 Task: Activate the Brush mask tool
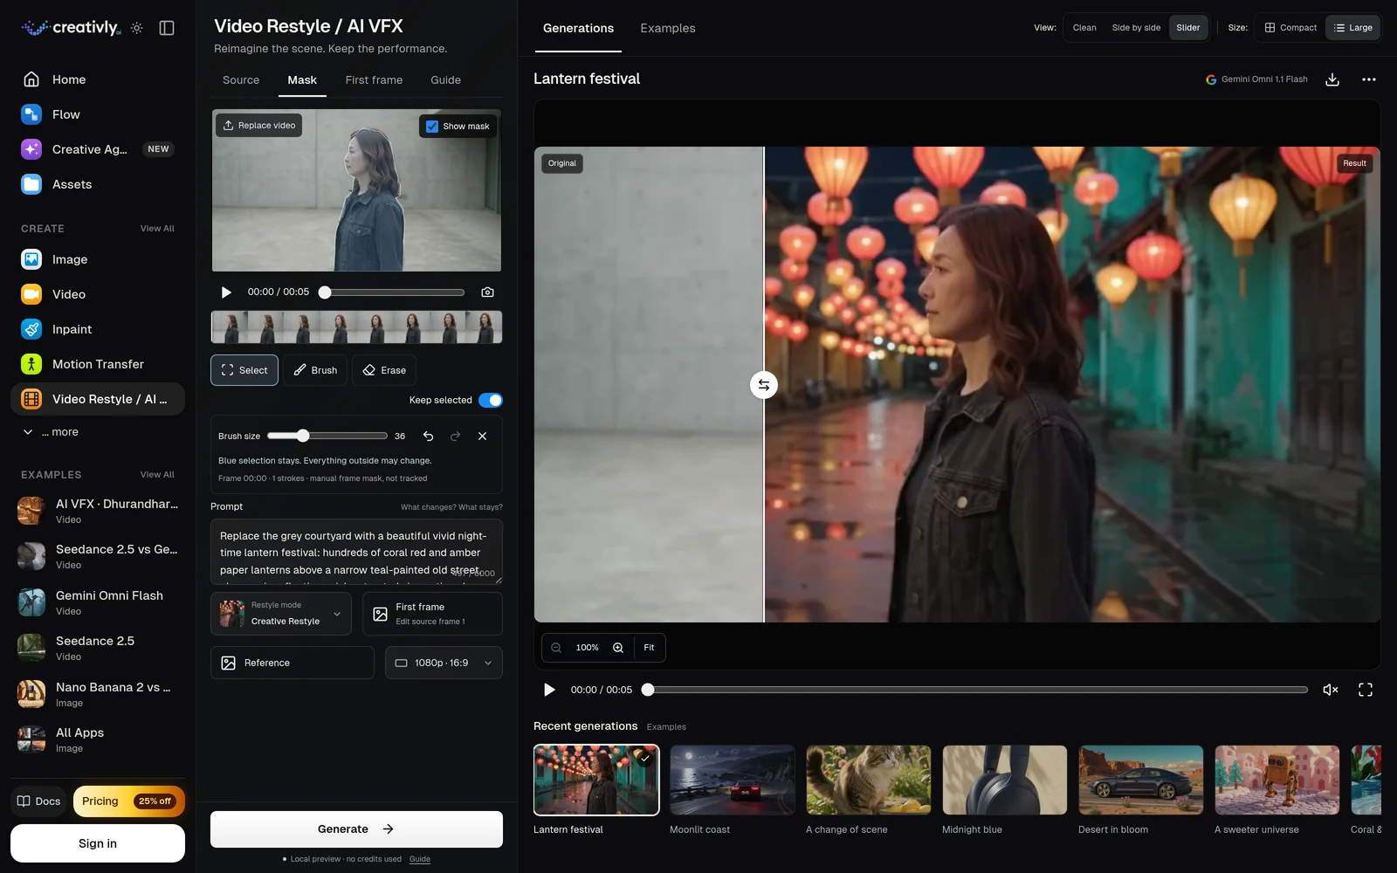[x=315, y=370]
